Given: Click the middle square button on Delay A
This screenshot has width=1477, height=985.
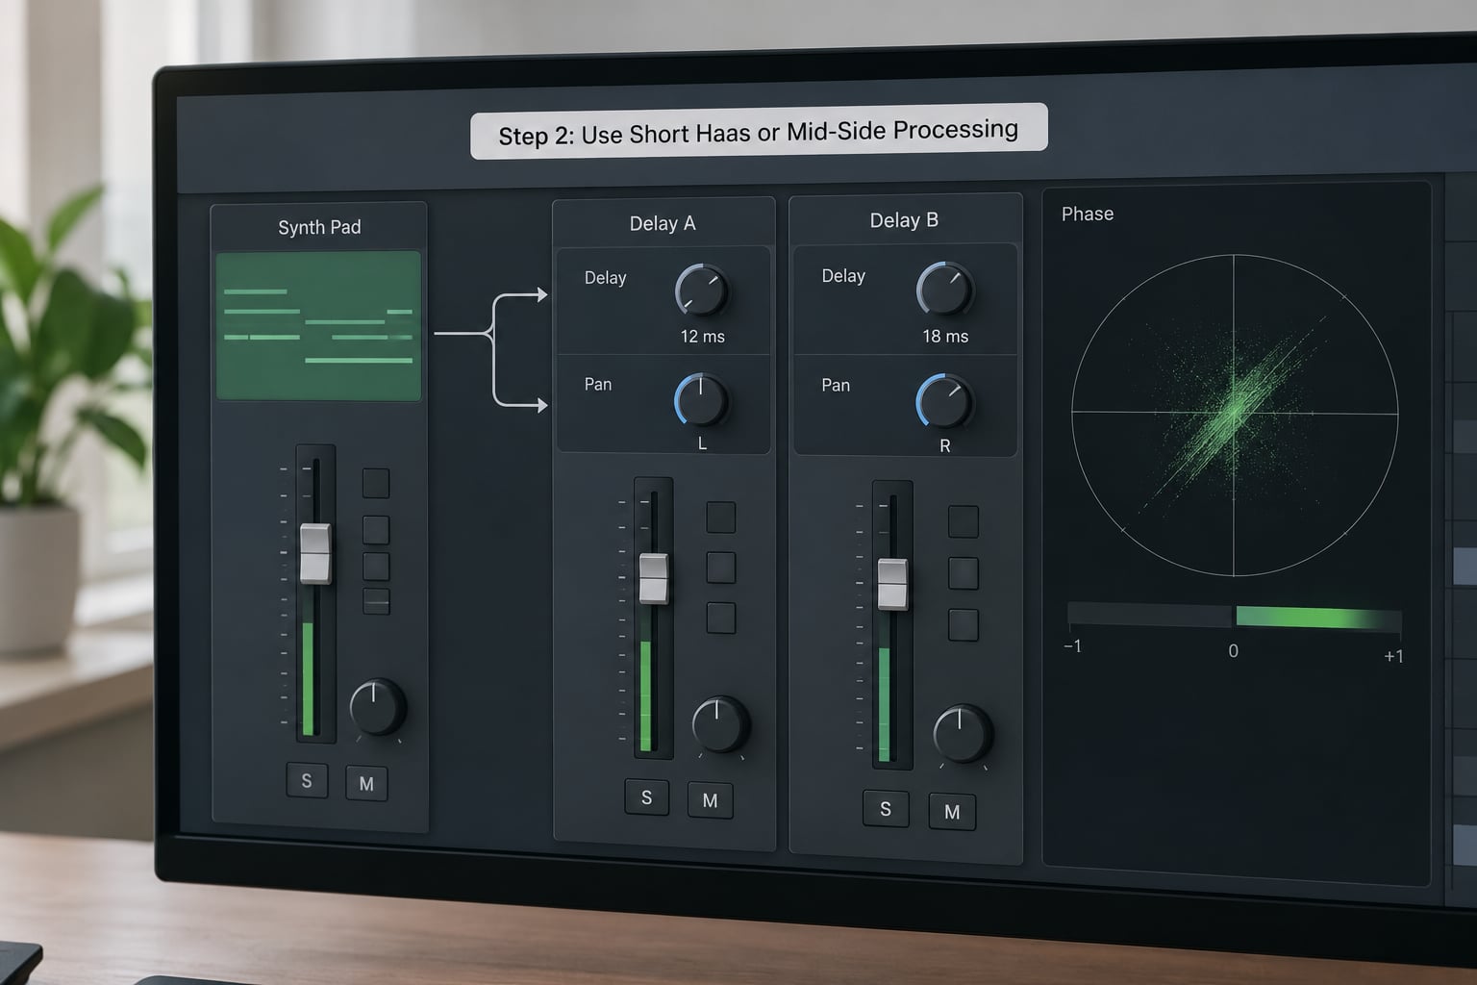Looking at the screenshot, I should [721, 568].
